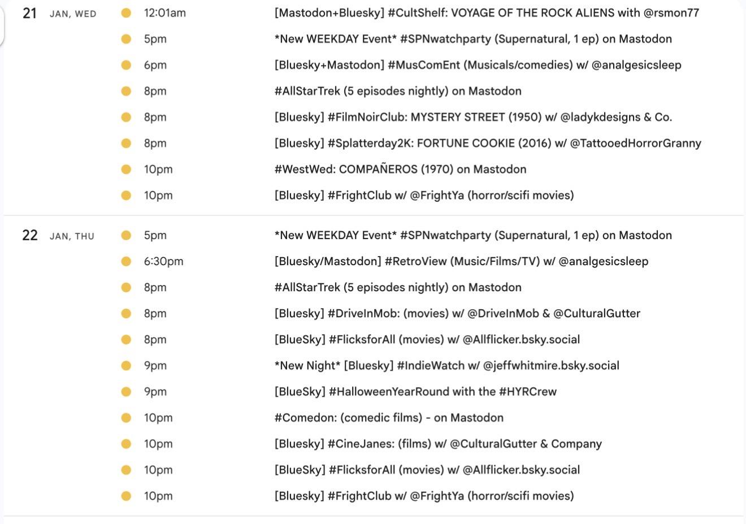Viewport: 746px width, 524px height.
Task: Open the #Comedon comedic films event
Action: point(389,418)
